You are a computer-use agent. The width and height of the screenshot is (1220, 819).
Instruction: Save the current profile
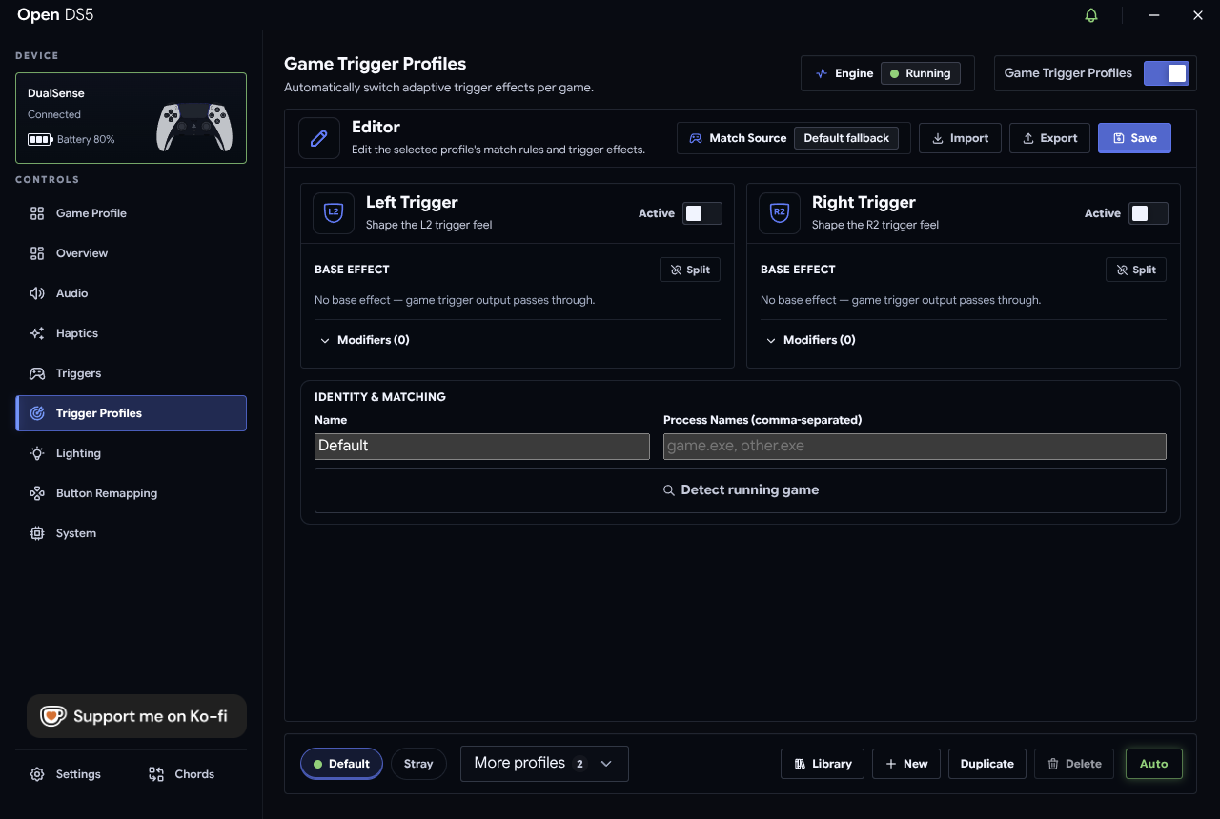(x=1134, y=138)
